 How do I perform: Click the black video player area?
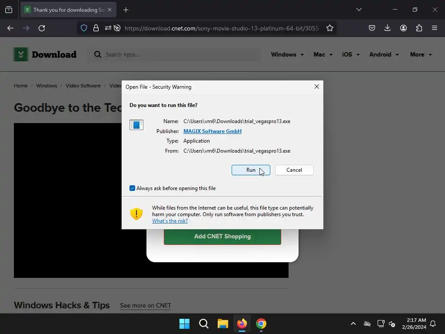tap(68, 200)
